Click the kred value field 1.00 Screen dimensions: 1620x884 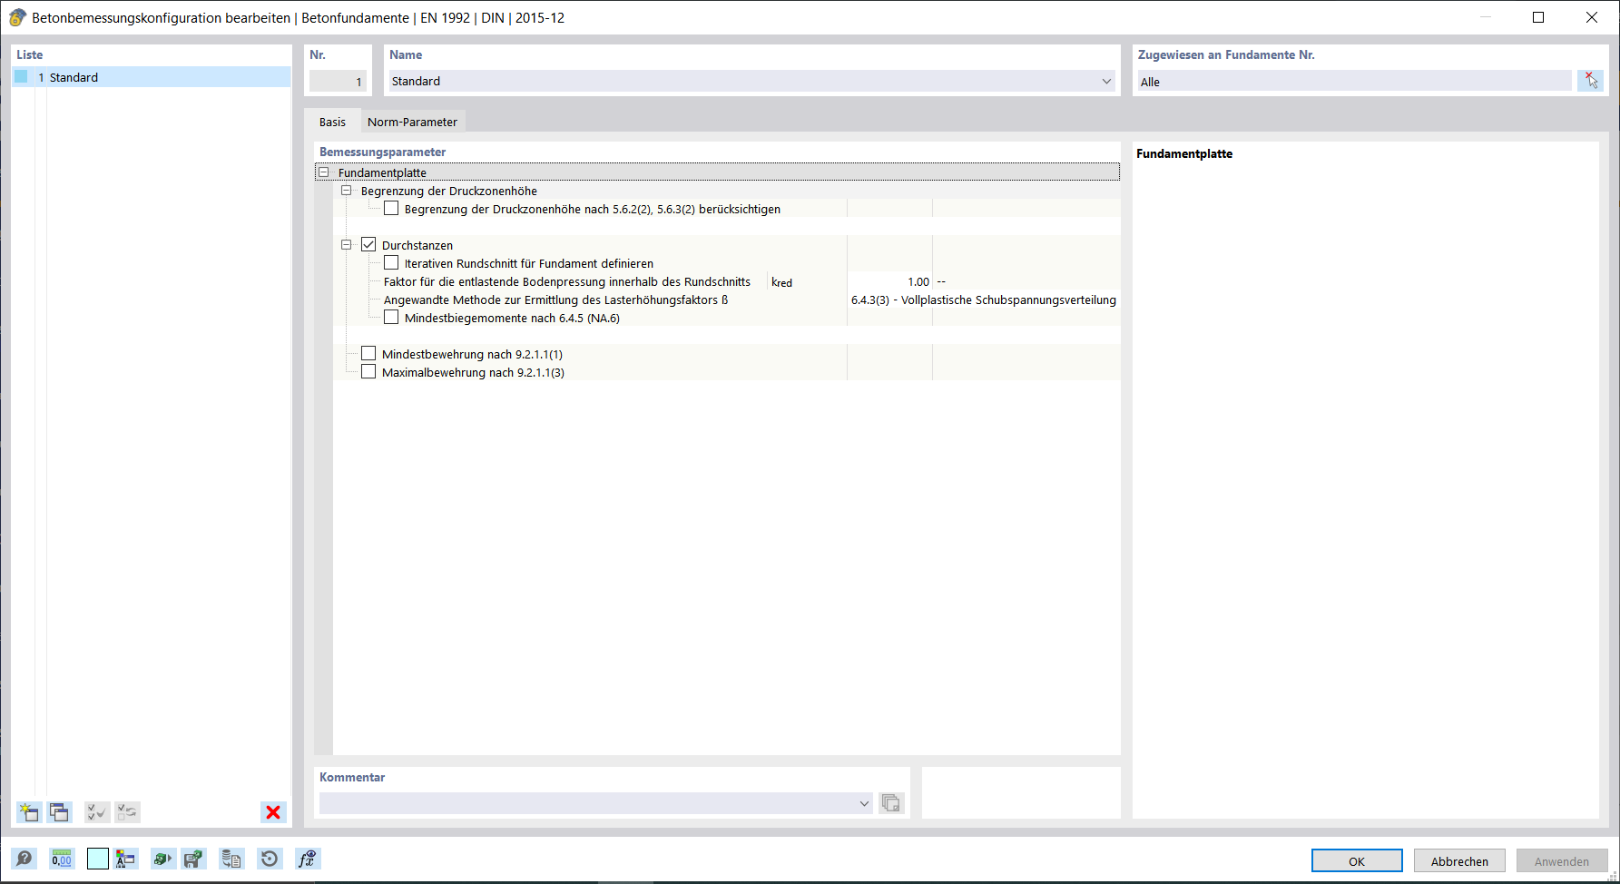890,281
